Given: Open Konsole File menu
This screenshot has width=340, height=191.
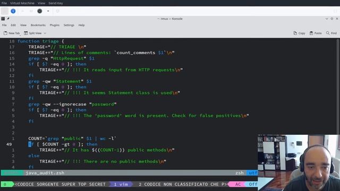Looking at the screenshot, I should click(4, 25).
